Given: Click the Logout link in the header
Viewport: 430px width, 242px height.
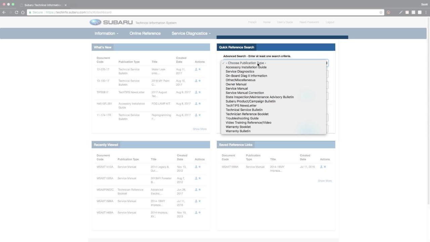Looking at the screenshot, I should (330, 22).
